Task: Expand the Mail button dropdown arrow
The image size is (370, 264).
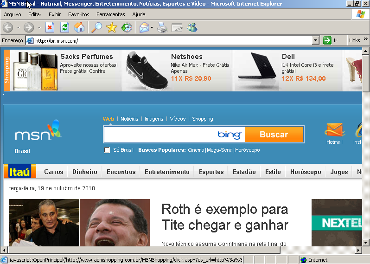Action: point(152,28)
